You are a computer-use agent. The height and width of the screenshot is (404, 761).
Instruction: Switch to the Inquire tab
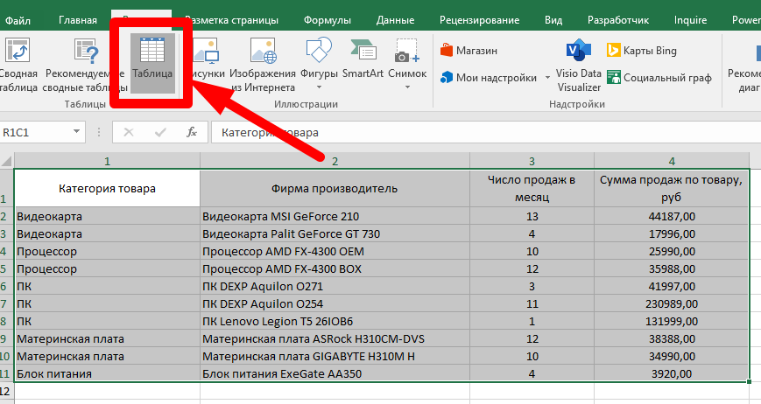click(690, 20)
